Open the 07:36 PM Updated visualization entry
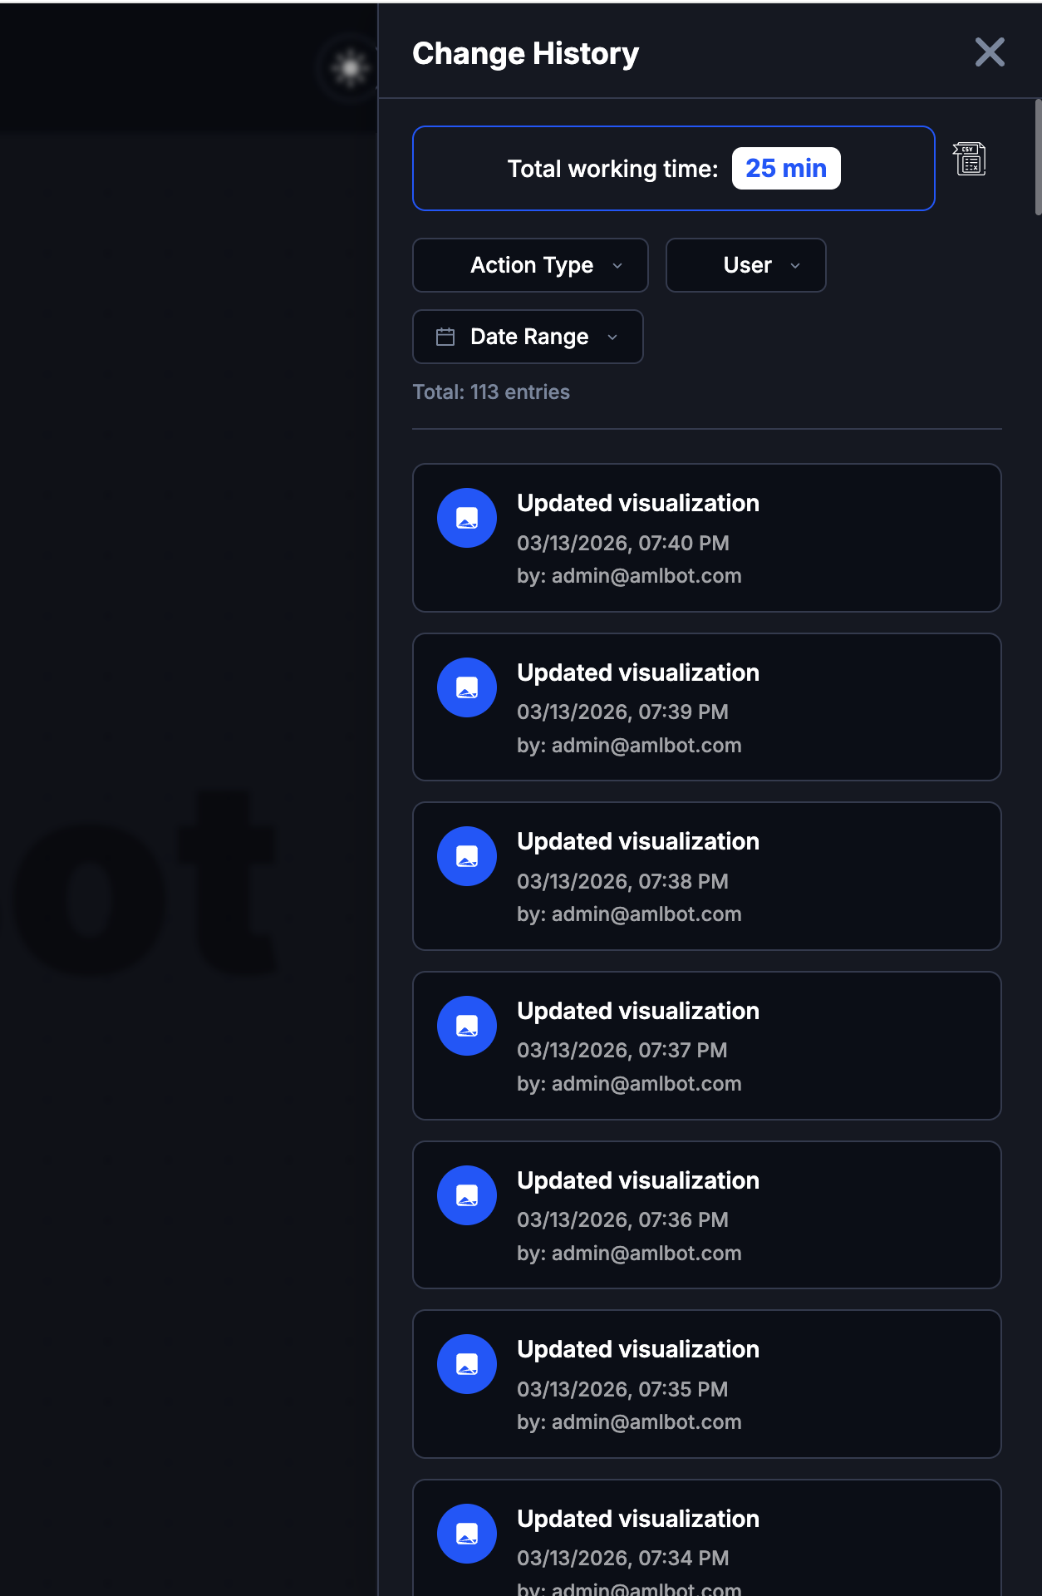The width and height of the screenshot is (1042, 1596). (x=706, y=1214)
